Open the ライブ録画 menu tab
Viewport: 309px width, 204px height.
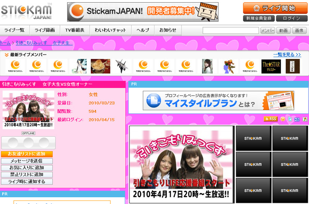(x=45, y=30)
